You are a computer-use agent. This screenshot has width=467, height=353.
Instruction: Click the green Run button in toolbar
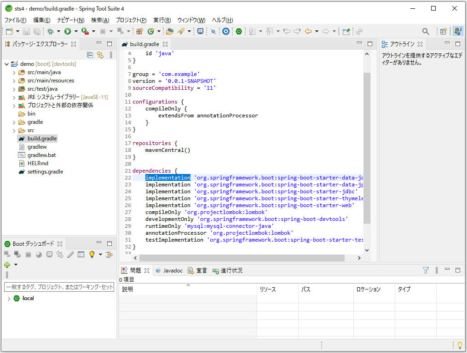(68, 31)
